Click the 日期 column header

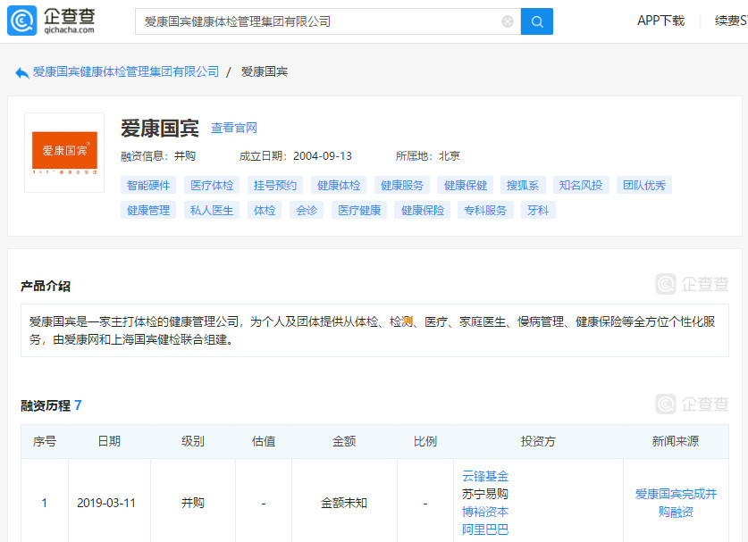point(109,441)
